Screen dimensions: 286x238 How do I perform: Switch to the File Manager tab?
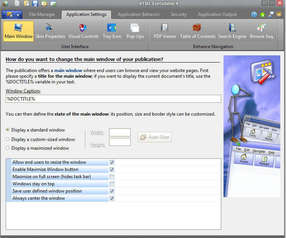[42, 14]
